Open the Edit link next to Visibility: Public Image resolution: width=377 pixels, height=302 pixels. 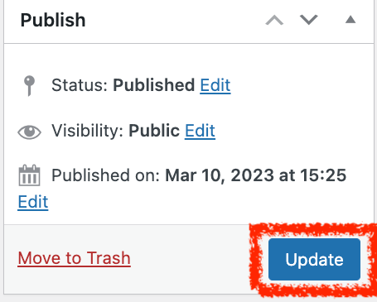(200, 131)
